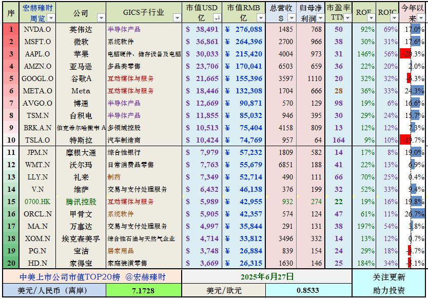428x299 pixels.
Task: Select P/E value 164 for Tesla
Action: click(x=339, y=140)
